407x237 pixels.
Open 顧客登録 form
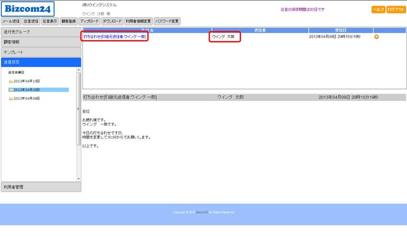pyautogui.click(x=68, y=21)
